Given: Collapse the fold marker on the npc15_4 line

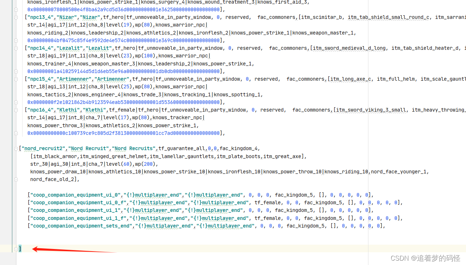Looking at the screenshot, I should pyautogui.click(x=16, y=79).
